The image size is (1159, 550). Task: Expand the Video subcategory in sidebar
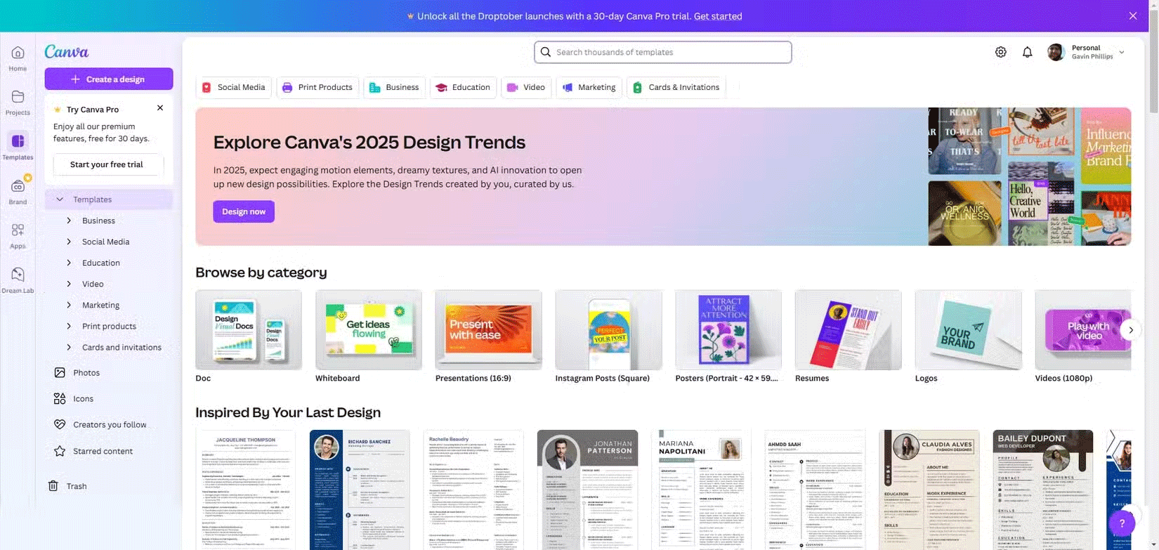pos(69,284)
